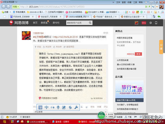
Task: Click 75%好评 in the status bar
Action: click(12, 117)
